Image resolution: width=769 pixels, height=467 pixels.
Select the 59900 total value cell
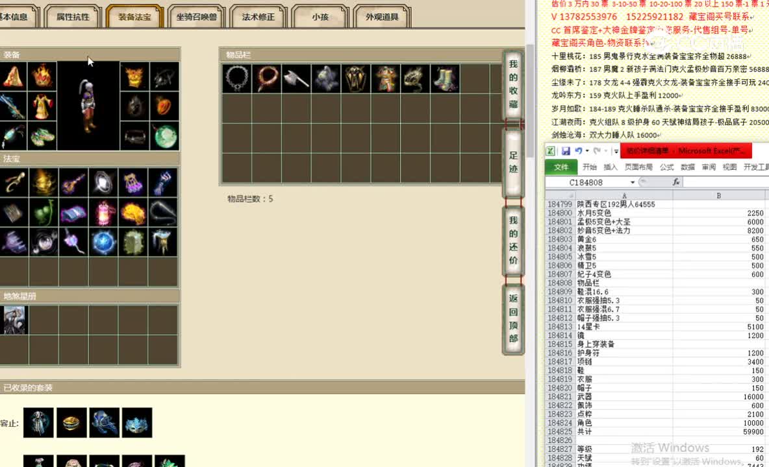tap(718, 432)
